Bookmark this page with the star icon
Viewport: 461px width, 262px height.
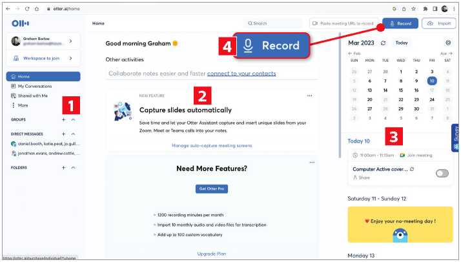point(413,9)
